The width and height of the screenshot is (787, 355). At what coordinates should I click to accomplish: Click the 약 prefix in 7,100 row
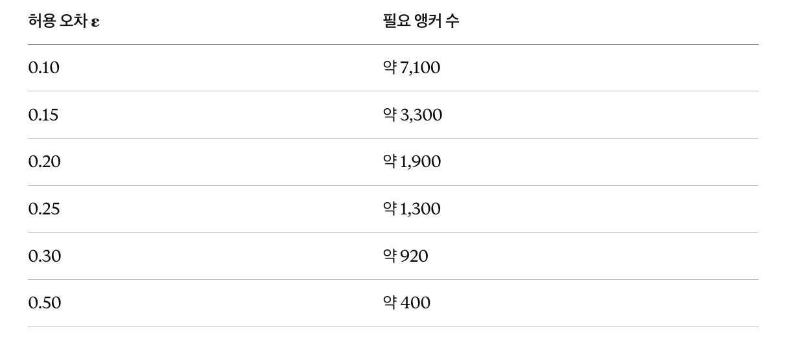click(x=390, y=67)
